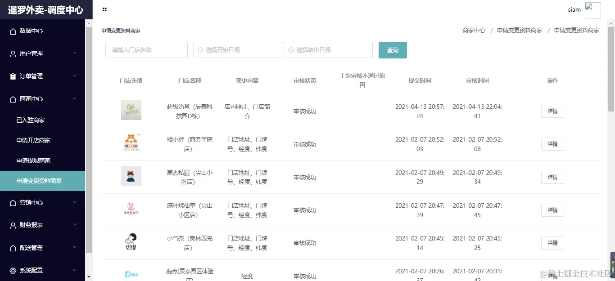Viewport: 615px width, 281px height.
Task: Click 商家中心 breadcrumb link
Action: tap(474, 31)
